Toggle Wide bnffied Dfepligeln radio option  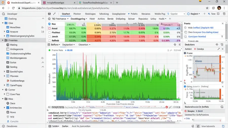(x=185, y=28)
